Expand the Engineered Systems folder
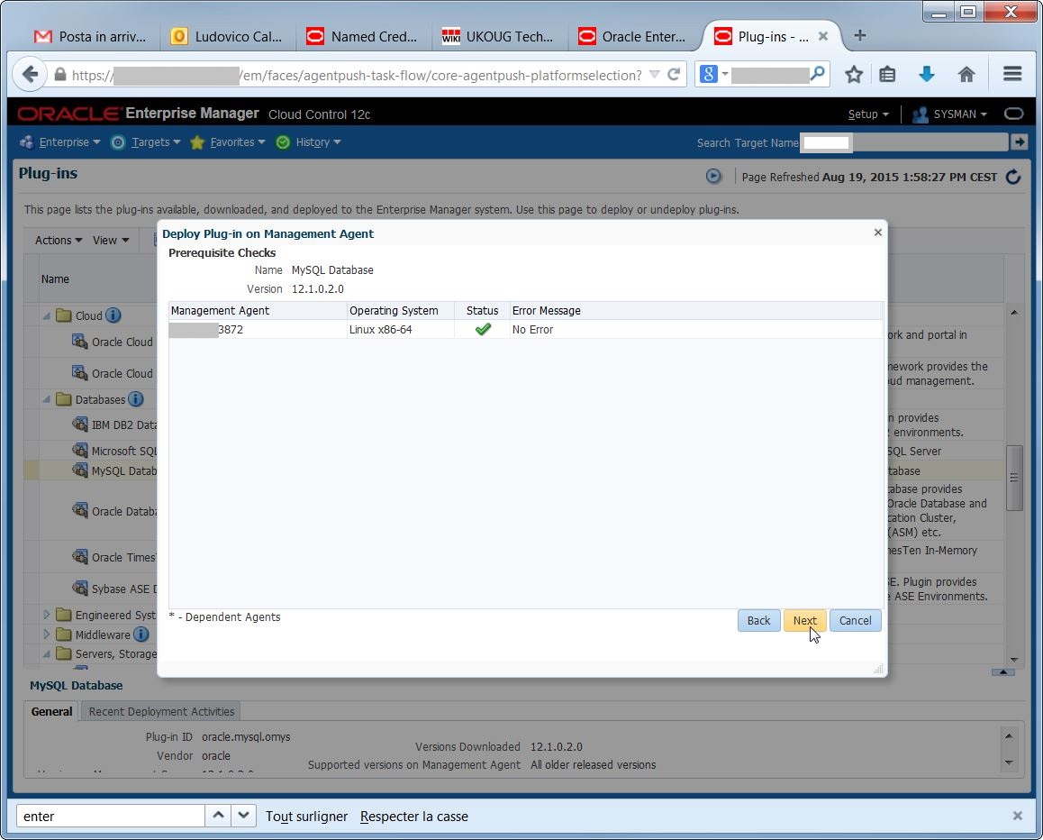The height and width of the screenshot is (840, 1043). (x=47, y=615)
